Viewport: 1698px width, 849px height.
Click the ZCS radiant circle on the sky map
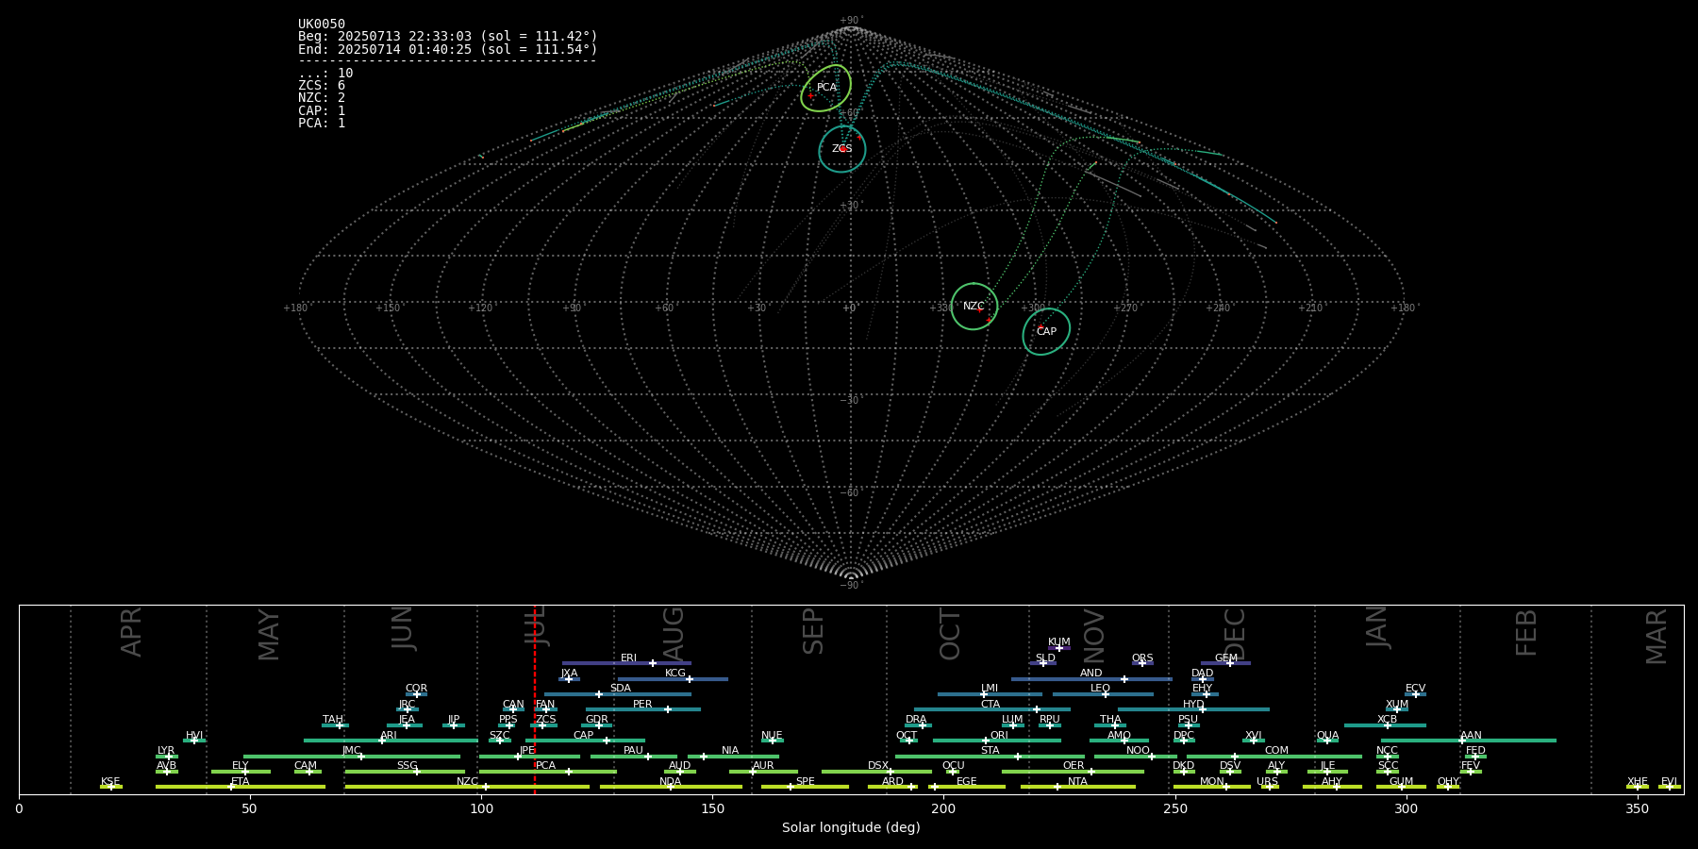point(842,149)
